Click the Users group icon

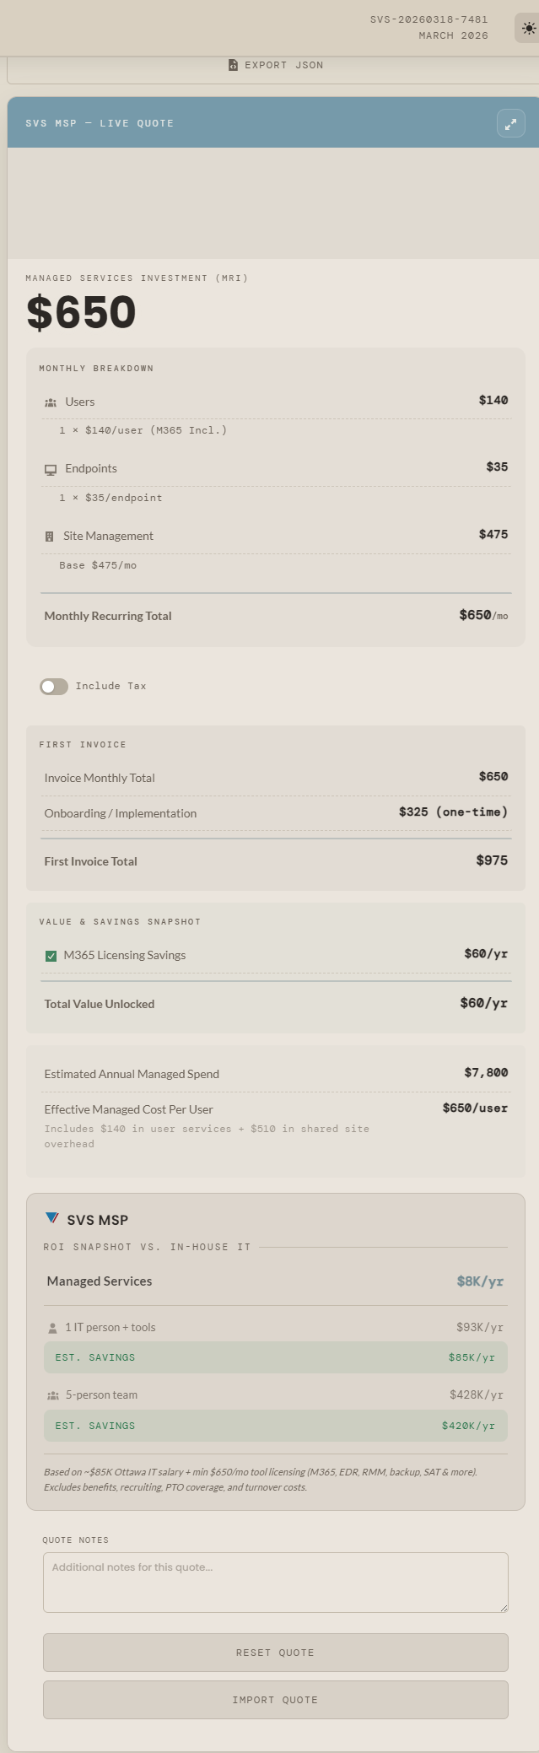pos(51,402)
